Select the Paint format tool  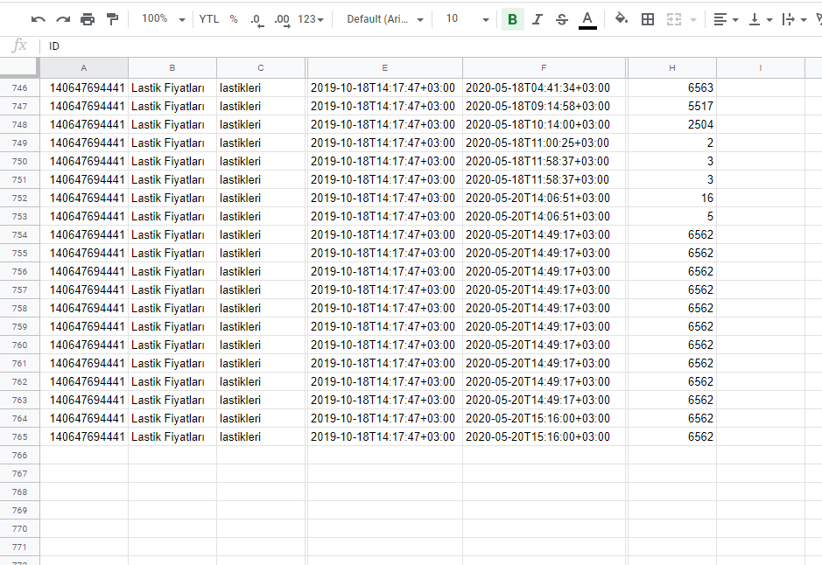tap(112, 19)
